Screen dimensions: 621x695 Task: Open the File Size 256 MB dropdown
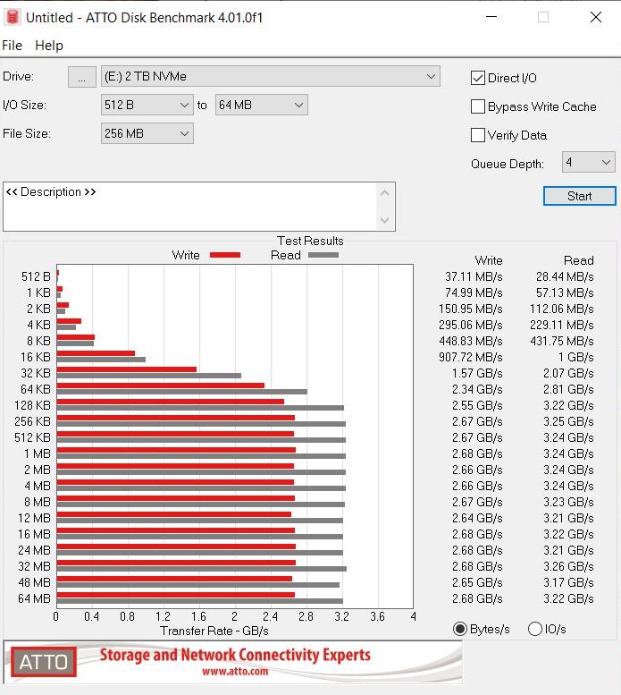point(147,133)
